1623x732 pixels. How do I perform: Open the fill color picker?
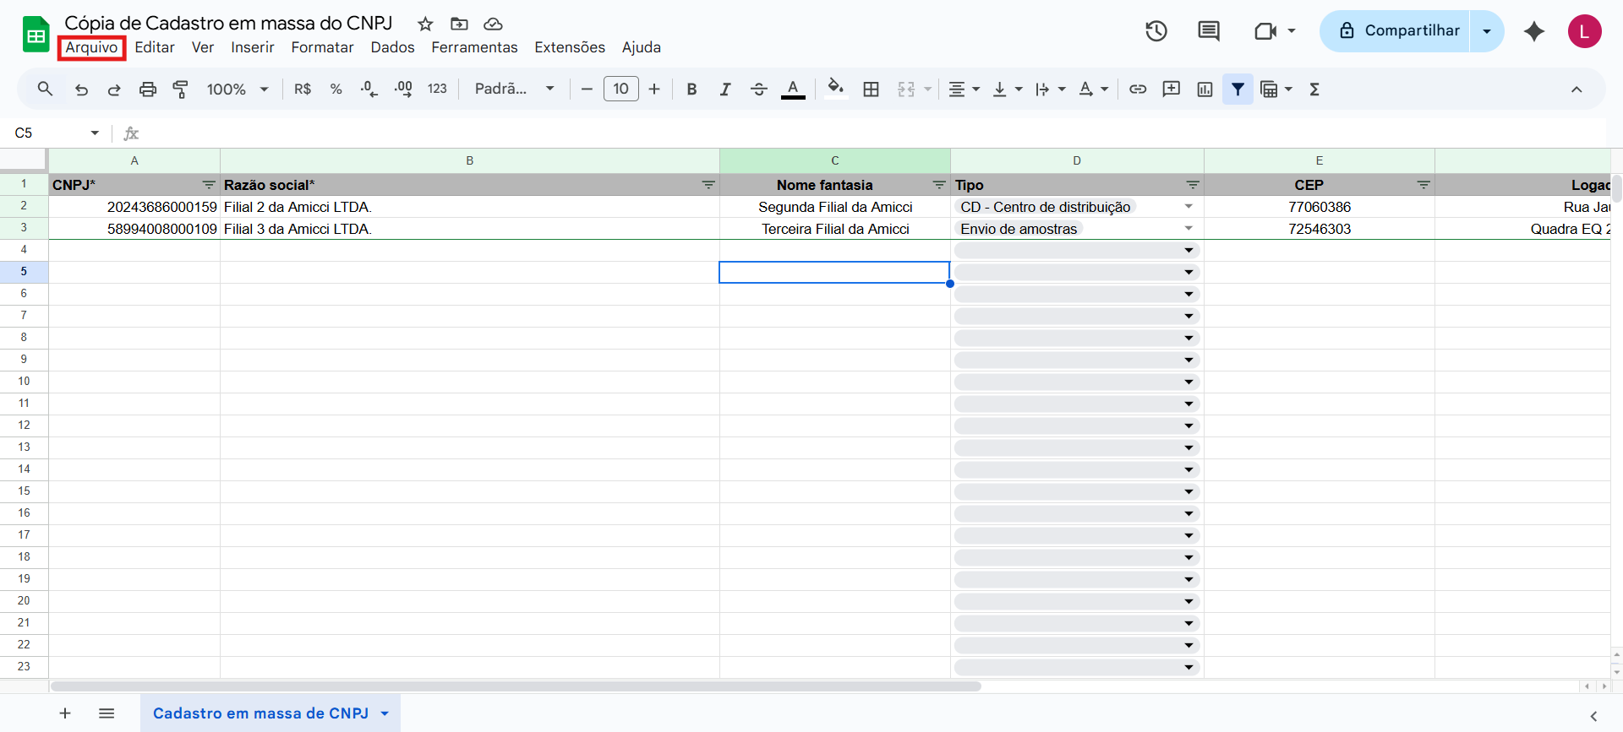pyautogui.click(x=835, y=89)
